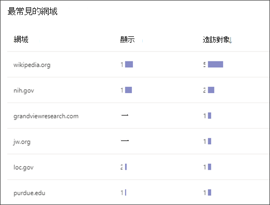Click the 最常見的網域 heading
This screenshot has height=205, width=270.
[32, 11]
